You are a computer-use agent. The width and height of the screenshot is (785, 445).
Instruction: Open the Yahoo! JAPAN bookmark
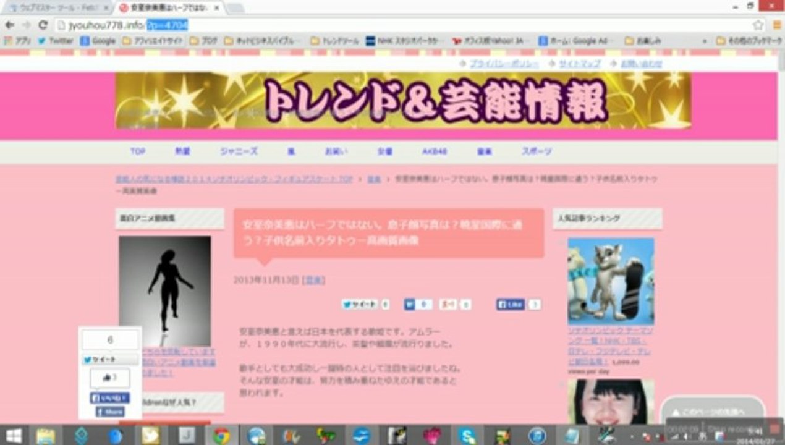tap(489, 41)
